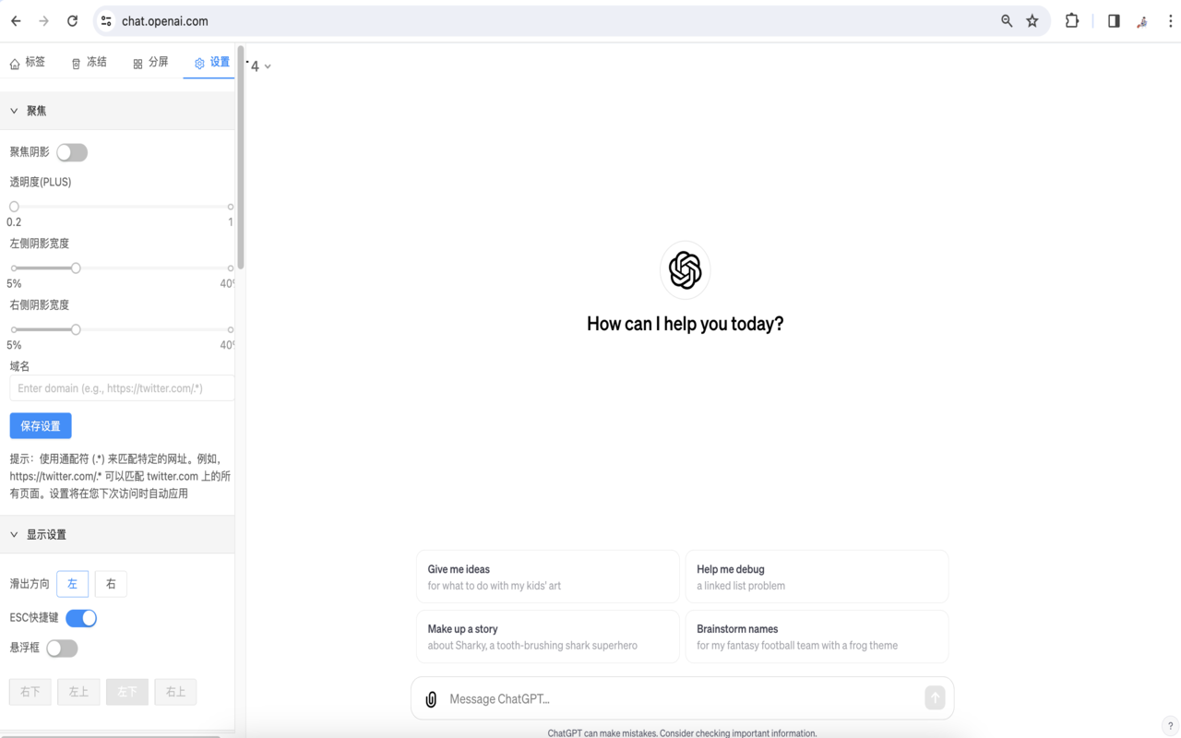Attach a file with the paperclip icon

click(x=431, y=699)
